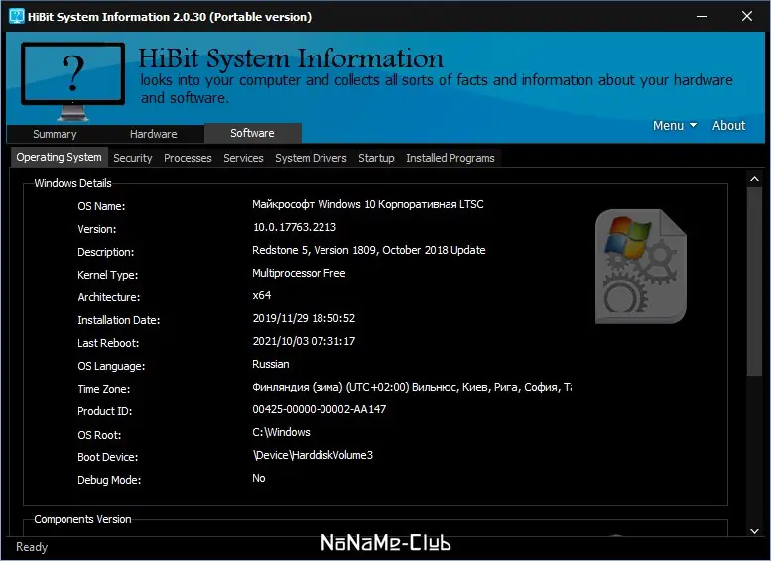Click the HiBit app icon in title bar
The height and width of the screenshot is (561, 771).
pyautogui.click(x=17, y=16)
